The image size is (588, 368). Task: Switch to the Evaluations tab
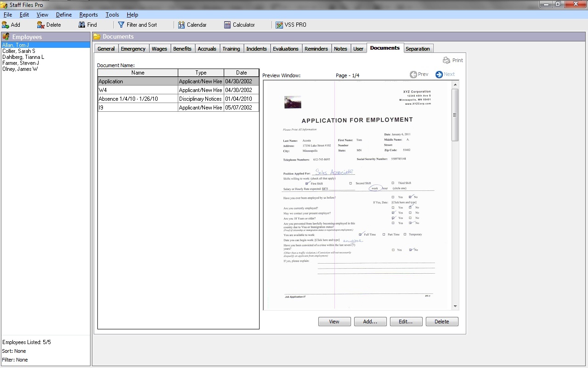286,49
